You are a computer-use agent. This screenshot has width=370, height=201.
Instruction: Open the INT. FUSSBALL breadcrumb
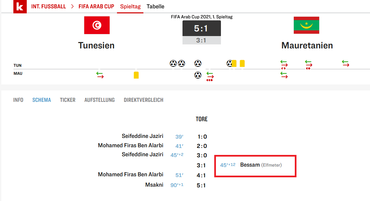coord(48,7)
